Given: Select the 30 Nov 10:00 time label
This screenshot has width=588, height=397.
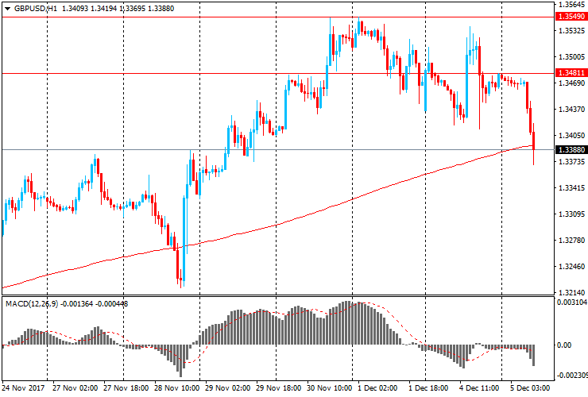Looking at the screenshot, I should pyautogui.click(x=330, y=388).
